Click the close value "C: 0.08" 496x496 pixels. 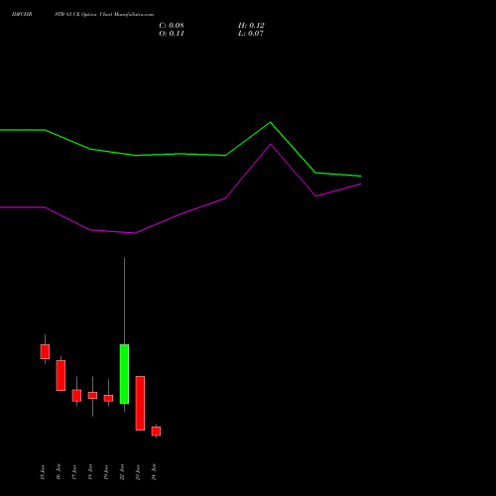click(x=172, y=26)
